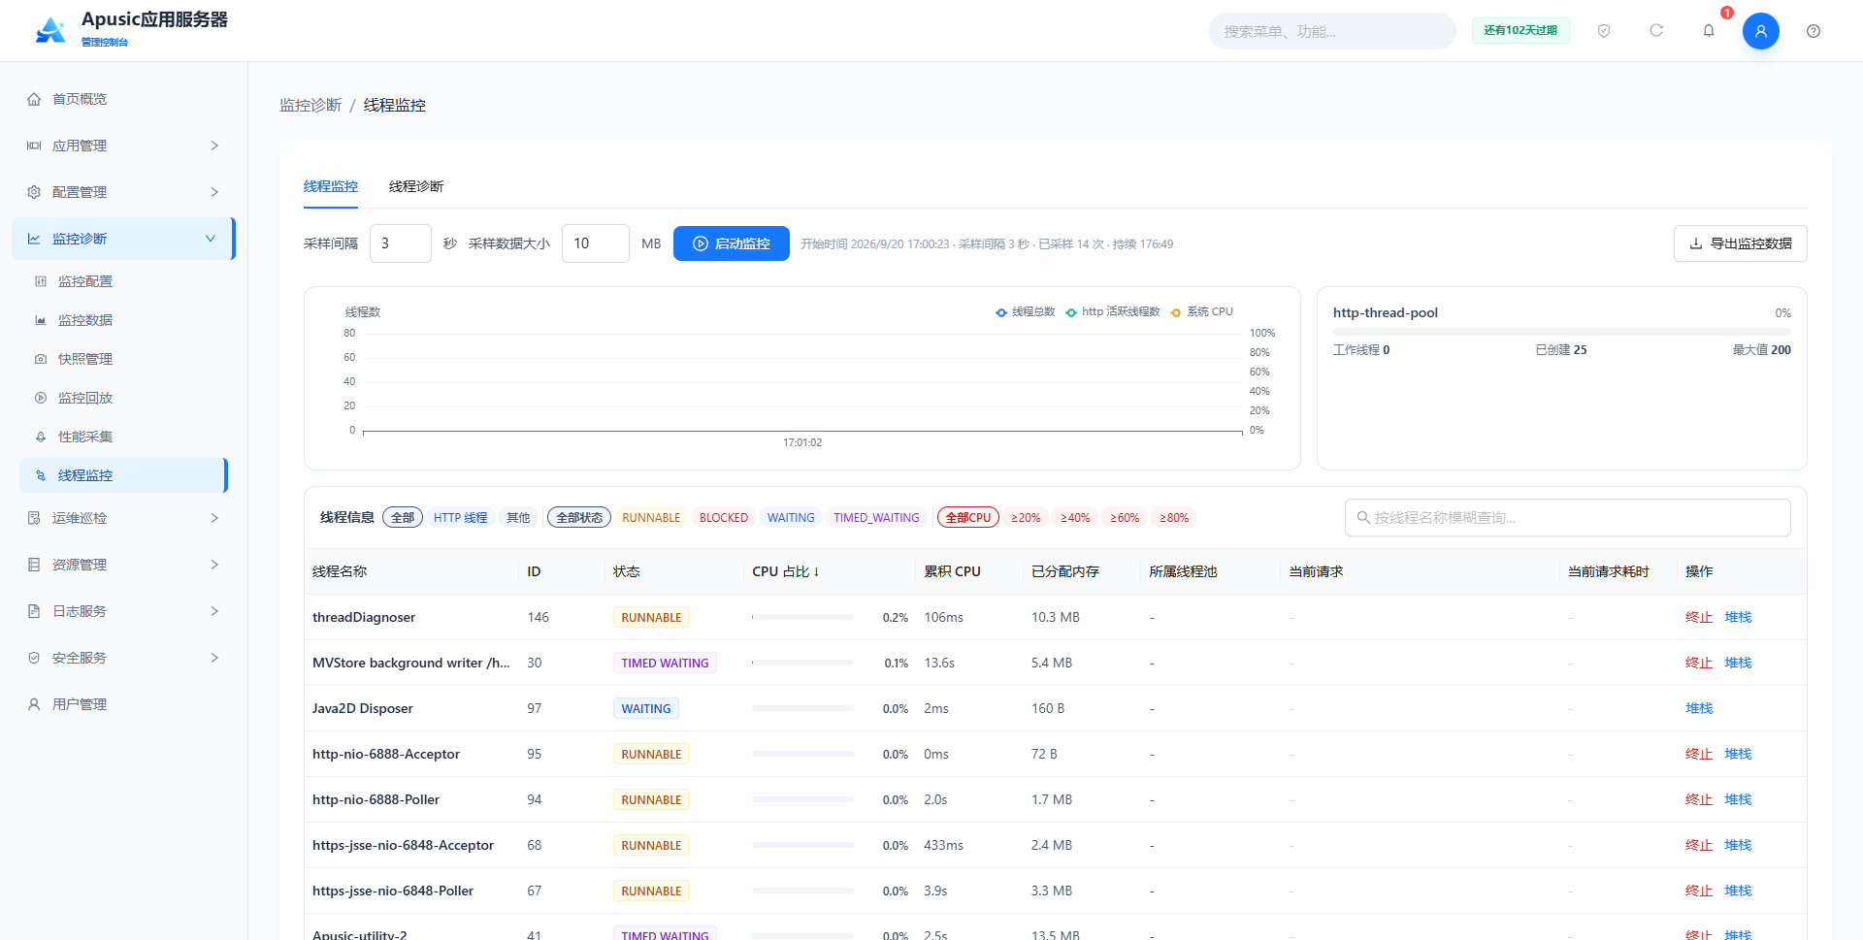The width and height of the screenshot is (1863, 940).
Task: Toggle 系统 CPU legend series
Action: (1201, 312)
